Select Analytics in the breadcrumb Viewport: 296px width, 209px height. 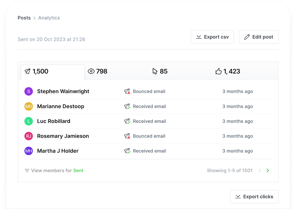49,18
